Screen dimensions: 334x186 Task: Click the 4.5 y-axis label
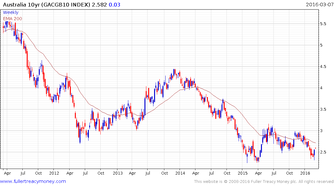[323, 67]
